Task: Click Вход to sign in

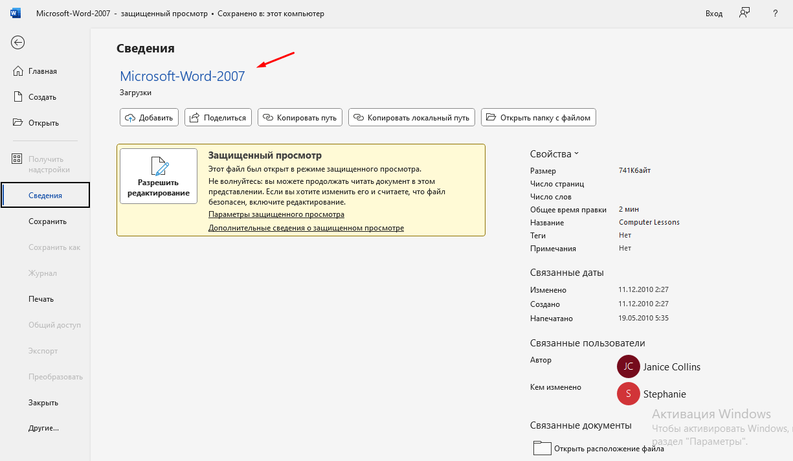Action: (714, 14)
